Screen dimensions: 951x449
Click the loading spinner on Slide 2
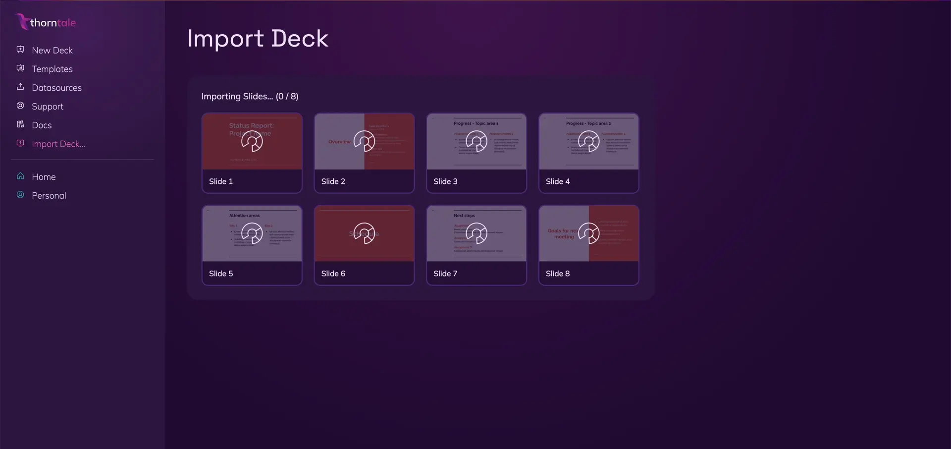point(364,141)
